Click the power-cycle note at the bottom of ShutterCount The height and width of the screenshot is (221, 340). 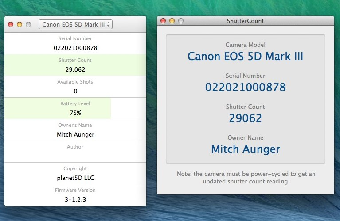[x=245, y=178]
